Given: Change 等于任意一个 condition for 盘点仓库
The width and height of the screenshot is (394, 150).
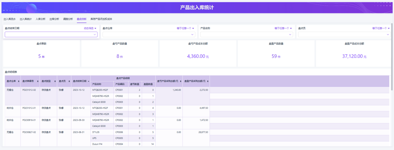Looking at the screenshot, I should (186, 28).
